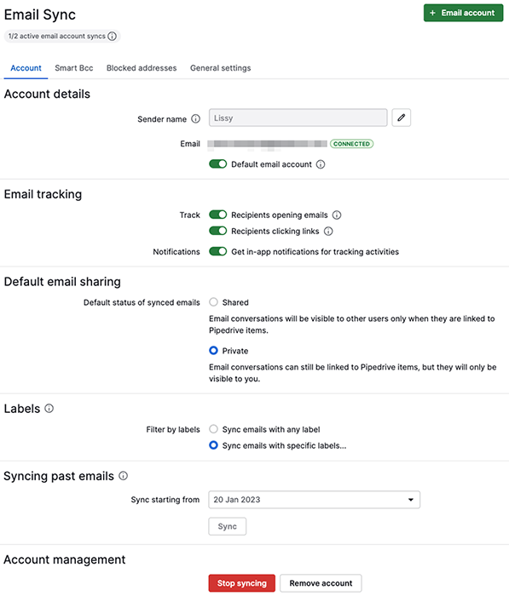The width and height of the screenshot is (509, 596).
Task: Click info icon beside Syncing past emails
Action: 124,476
